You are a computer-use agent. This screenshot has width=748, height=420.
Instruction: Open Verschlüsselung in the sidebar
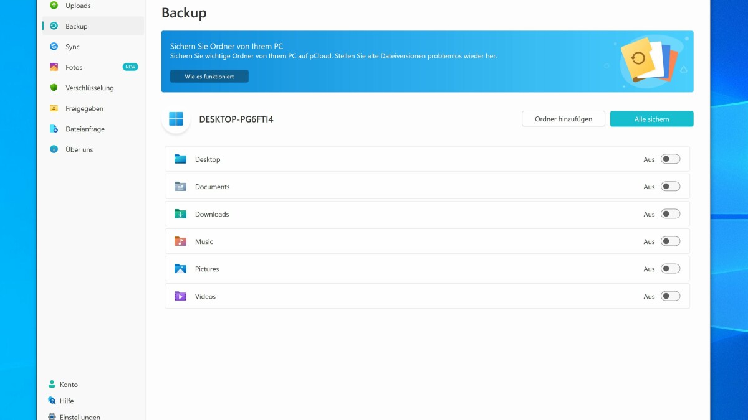point(93,88)
